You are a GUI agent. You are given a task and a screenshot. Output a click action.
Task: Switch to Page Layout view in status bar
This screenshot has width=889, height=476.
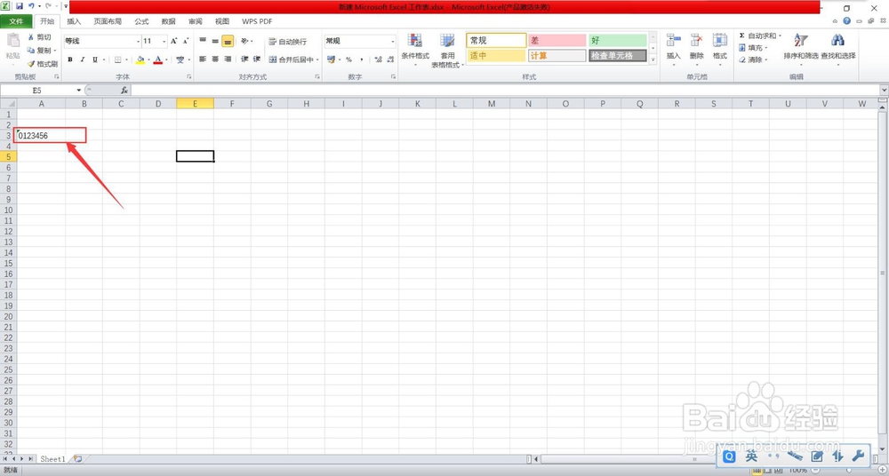(x=768, y=471)
